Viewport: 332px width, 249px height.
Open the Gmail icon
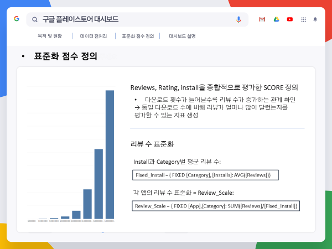click(x=262, y=19)
